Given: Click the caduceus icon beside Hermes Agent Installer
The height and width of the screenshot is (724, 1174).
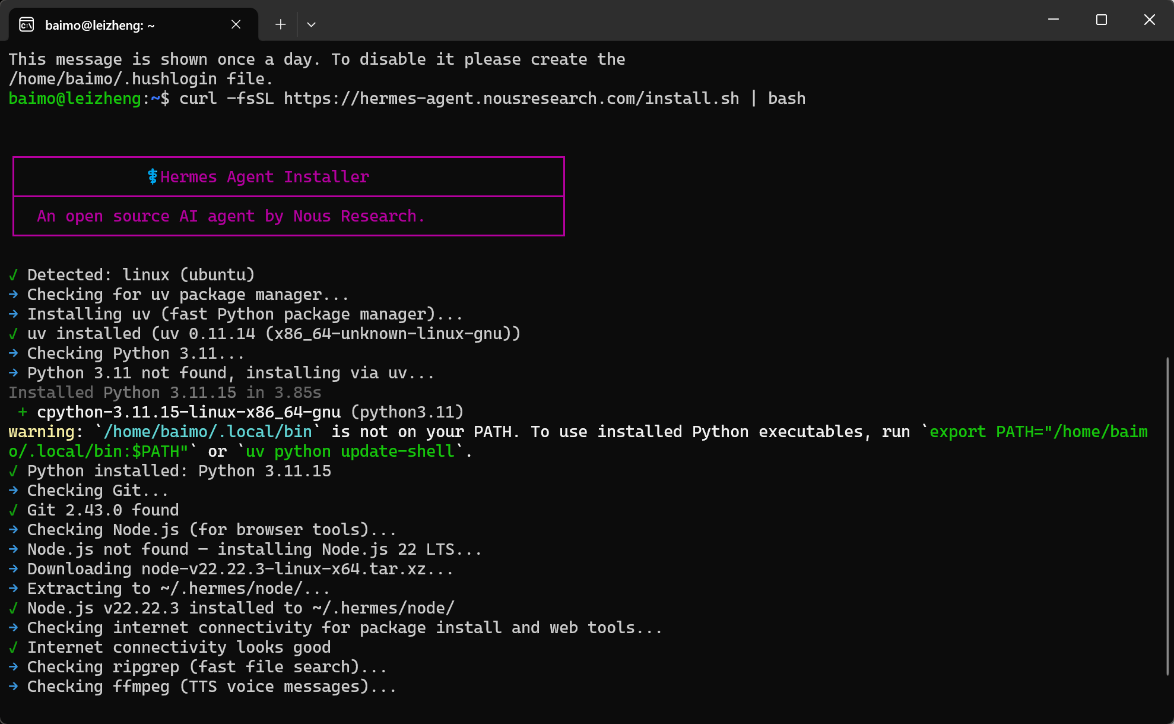Looking at the screenshot, I should click(x=153, y=177).
